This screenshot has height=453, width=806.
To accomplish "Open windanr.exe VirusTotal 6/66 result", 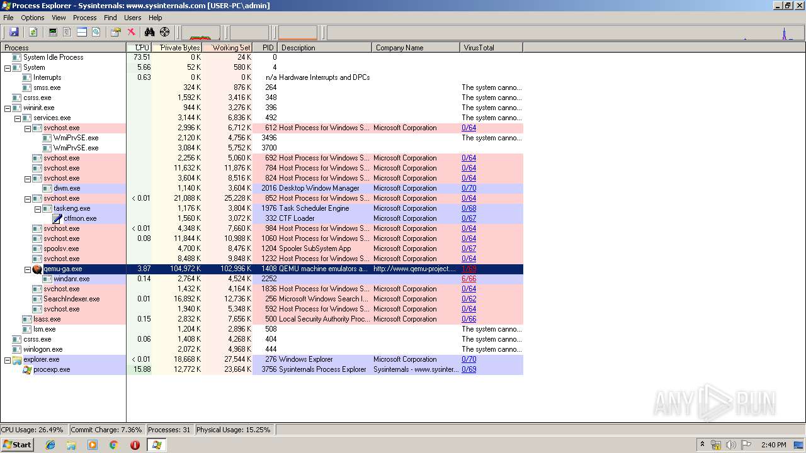I will coord(468,279).
